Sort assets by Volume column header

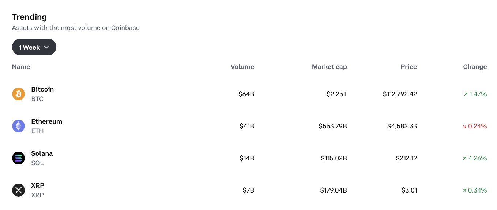242,67
